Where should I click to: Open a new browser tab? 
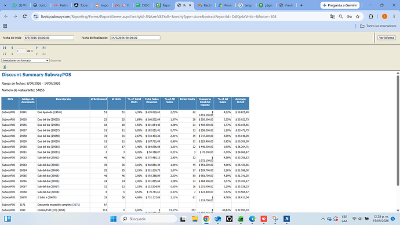coord(301,5)
